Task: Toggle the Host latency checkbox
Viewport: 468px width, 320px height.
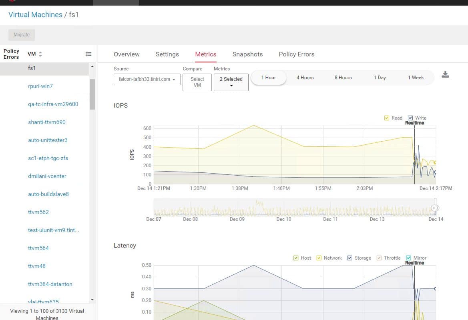Action: point(296,258)
